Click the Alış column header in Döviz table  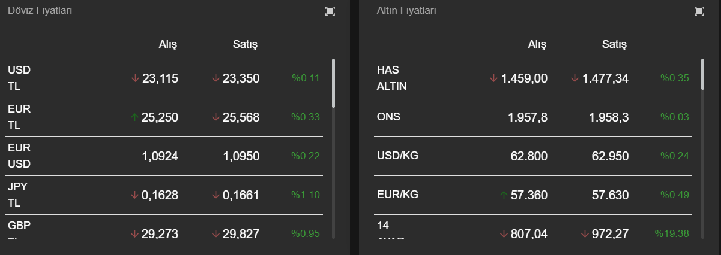pos(168,45)
